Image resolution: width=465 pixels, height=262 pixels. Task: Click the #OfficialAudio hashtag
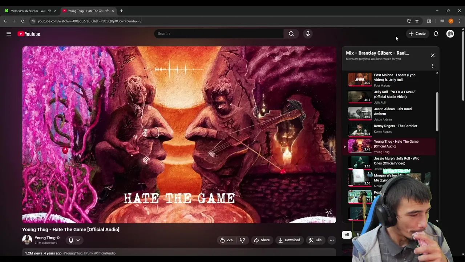[105, 253]
